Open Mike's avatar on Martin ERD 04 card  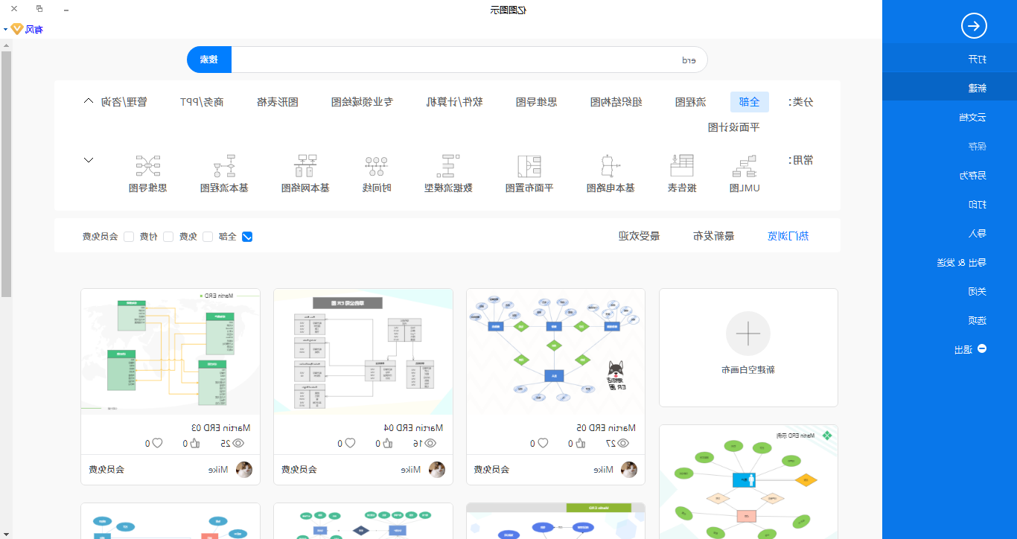point(437,470)
